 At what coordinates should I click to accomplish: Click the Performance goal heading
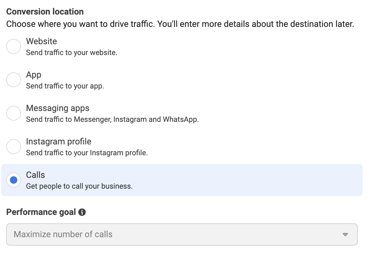[x=41, y=212]
